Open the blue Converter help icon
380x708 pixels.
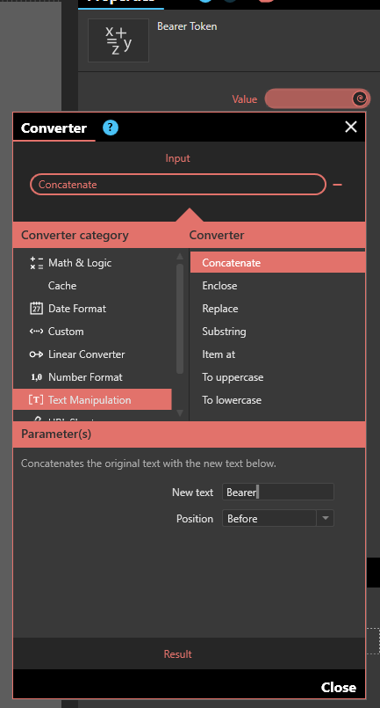pyautogui.click(x=111, y=128)
